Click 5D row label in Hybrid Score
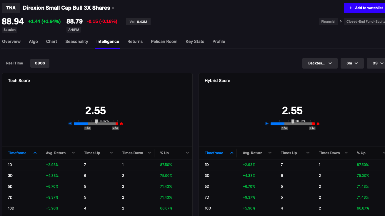This screenshot has height=216, width=385. [207, 187]
